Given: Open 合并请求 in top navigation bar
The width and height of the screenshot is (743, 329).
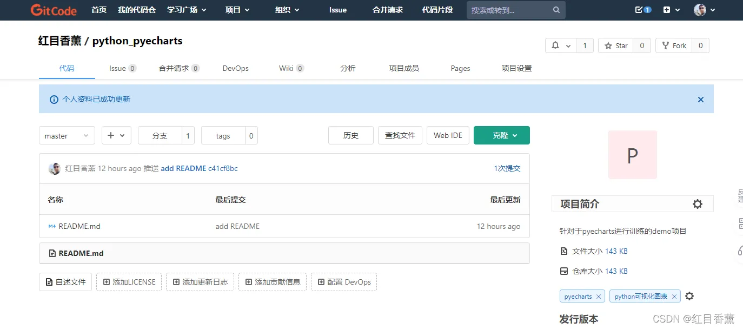Looking at the screenshot, I should [x=388, y=10].
